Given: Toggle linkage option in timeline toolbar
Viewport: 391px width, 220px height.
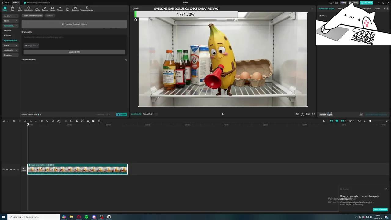Looking at the screenshot, I should [x=342, y=121].
